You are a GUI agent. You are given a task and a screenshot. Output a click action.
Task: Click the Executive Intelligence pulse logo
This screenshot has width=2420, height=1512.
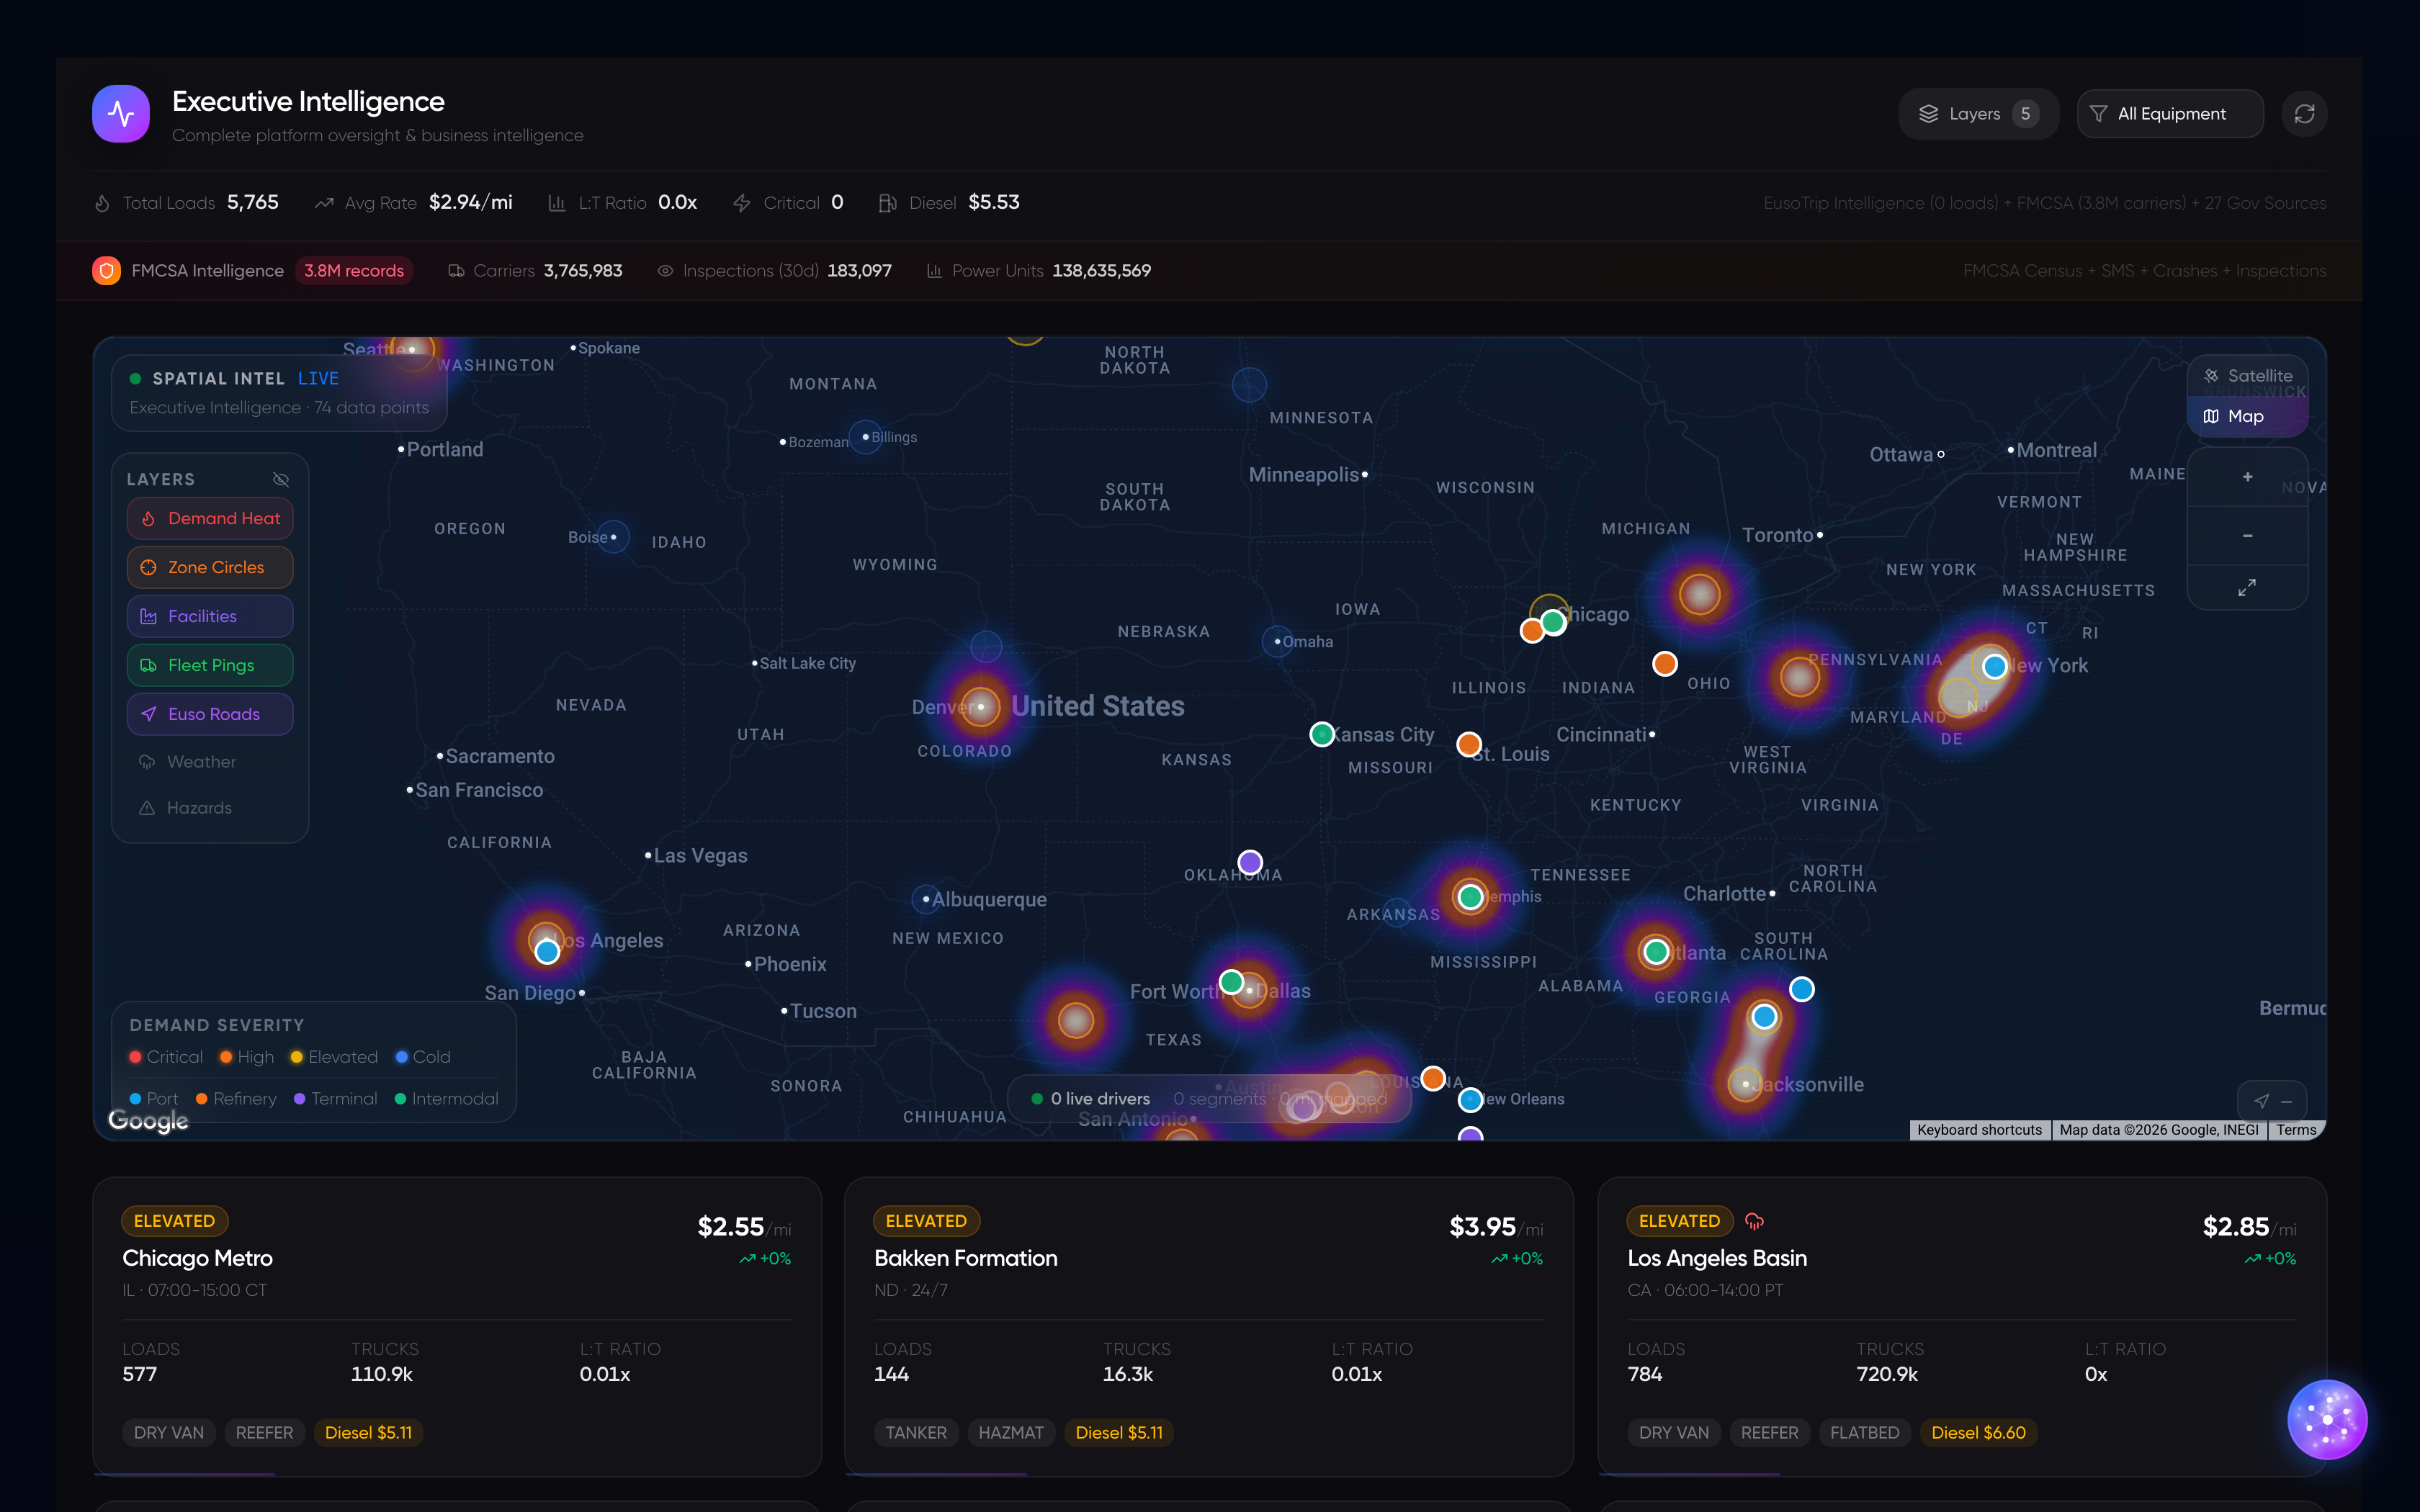click(121, 114)
